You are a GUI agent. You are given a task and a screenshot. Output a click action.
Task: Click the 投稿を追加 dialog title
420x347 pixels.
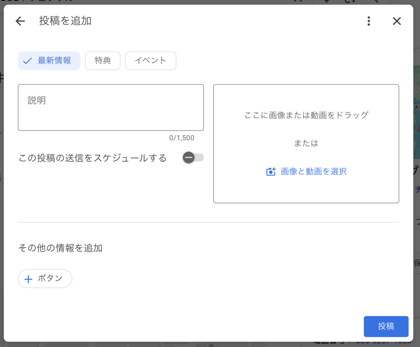pos(65,21)
